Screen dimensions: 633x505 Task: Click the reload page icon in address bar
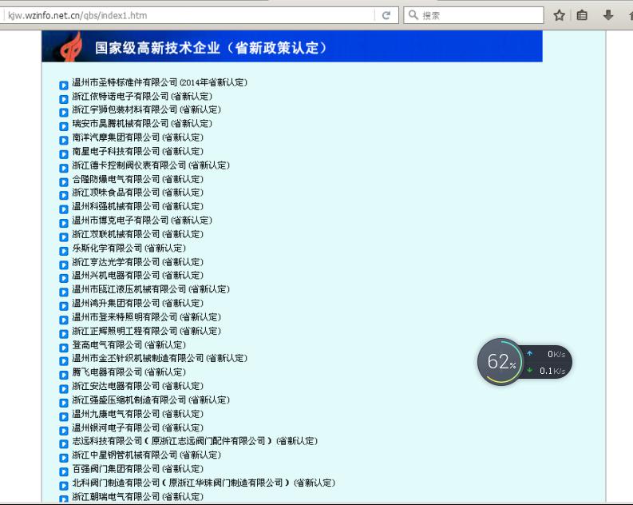pyautogui.click(x=386, y=15)
